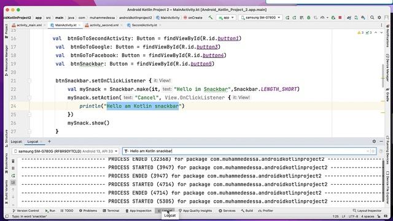Open Logcat panel settings gear
393x221 pixels.
click(374, 141)
